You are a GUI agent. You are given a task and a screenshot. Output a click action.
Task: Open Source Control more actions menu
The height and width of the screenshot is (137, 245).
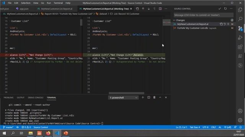click(231, 9)
